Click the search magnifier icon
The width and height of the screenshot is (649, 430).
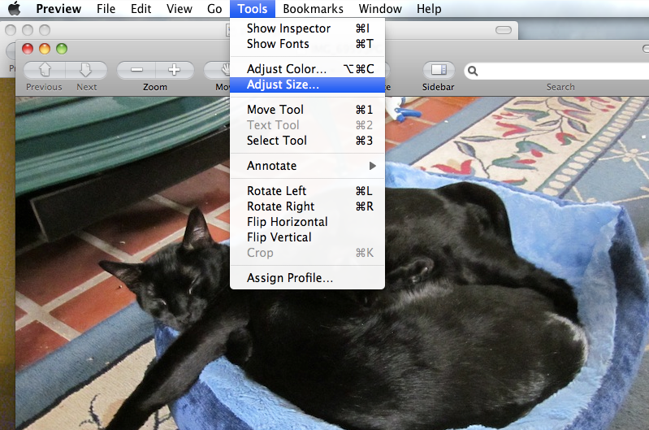pos(473,72)
